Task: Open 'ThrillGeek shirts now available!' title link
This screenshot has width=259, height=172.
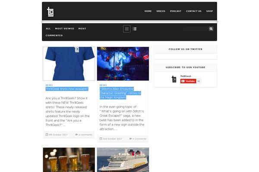Action: coord(67,89)
